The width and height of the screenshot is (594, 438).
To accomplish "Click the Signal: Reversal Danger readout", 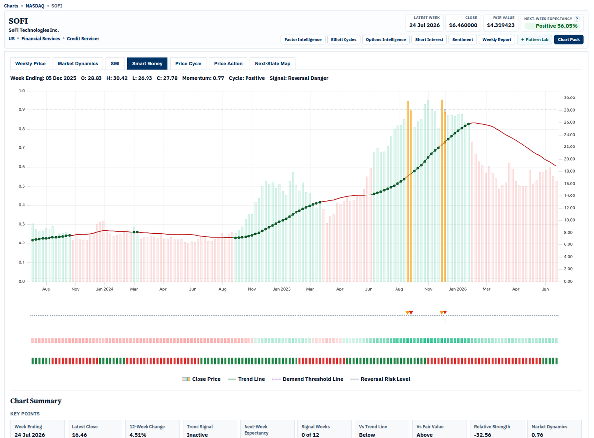I will point(298,78).
